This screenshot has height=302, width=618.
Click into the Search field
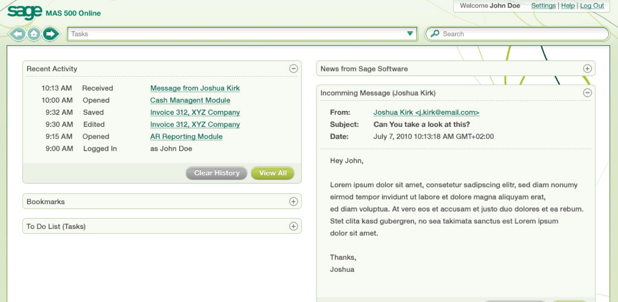517,34
